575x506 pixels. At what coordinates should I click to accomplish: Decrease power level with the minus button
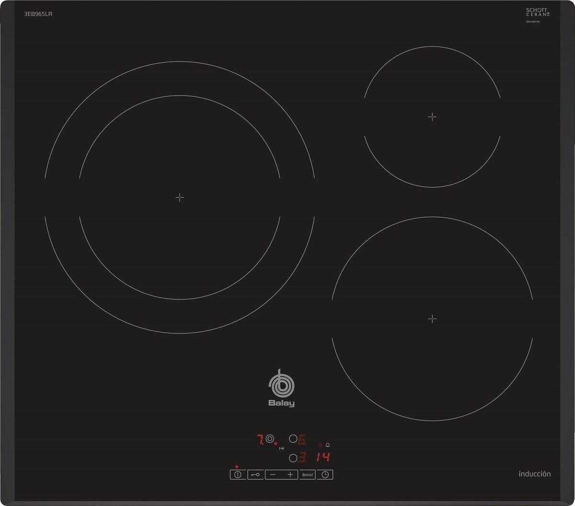point(273,474)
